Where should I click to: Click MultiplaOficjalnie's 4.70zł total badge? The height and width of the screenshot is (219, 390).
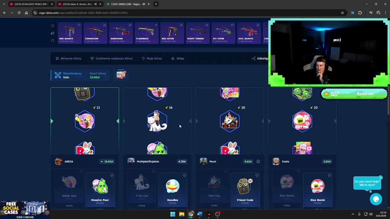point(182,162)
